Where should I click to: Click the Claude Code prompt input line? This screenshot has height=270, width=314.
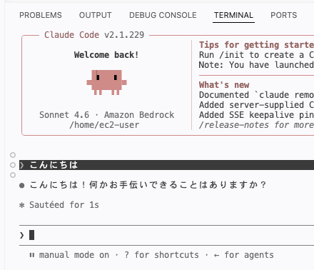(166, 235)
